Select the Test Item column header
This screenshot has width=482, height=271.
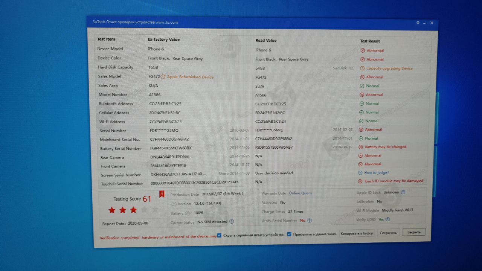(106, 39)
